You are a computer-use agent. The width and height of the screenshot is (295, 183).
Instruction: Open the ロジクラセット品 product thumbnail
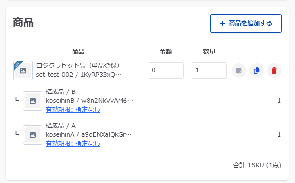point(23,71)
